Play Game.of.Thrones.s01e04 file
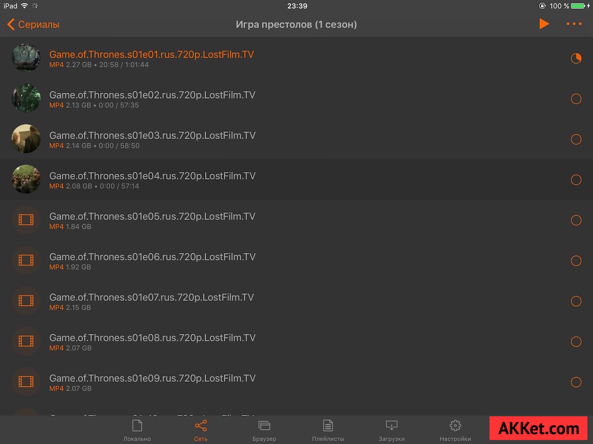Viewport: 593px width, 444px height. click(296, 180)
